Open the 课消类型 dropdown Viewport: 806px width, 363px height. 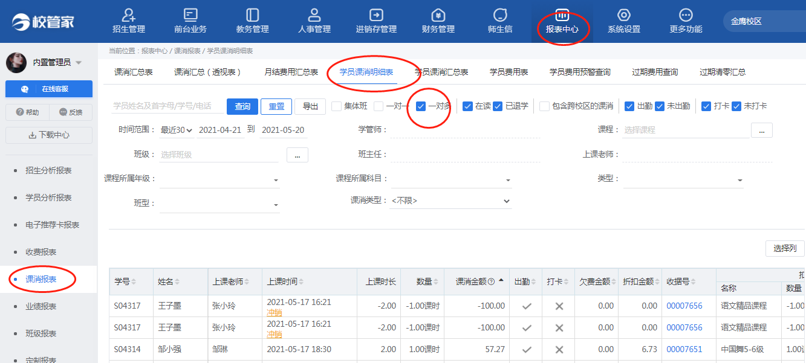pos(451,201)
